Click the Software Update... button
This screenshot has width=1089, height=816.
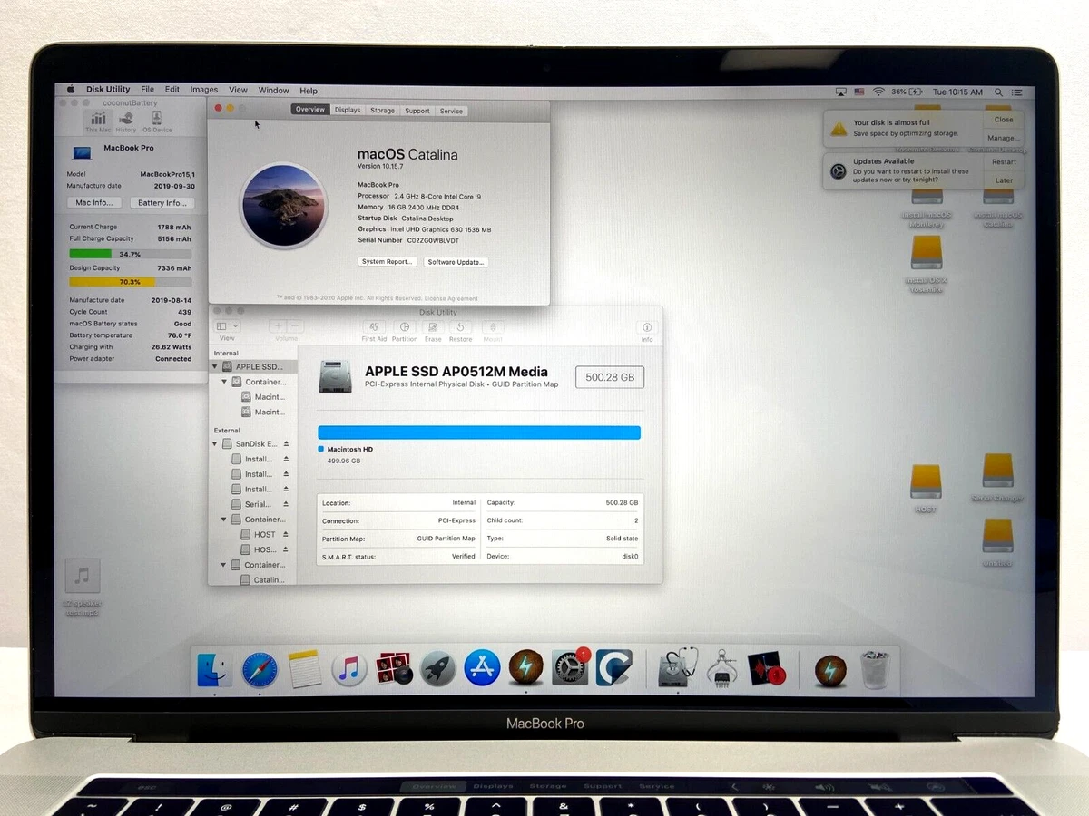(456, 262)
